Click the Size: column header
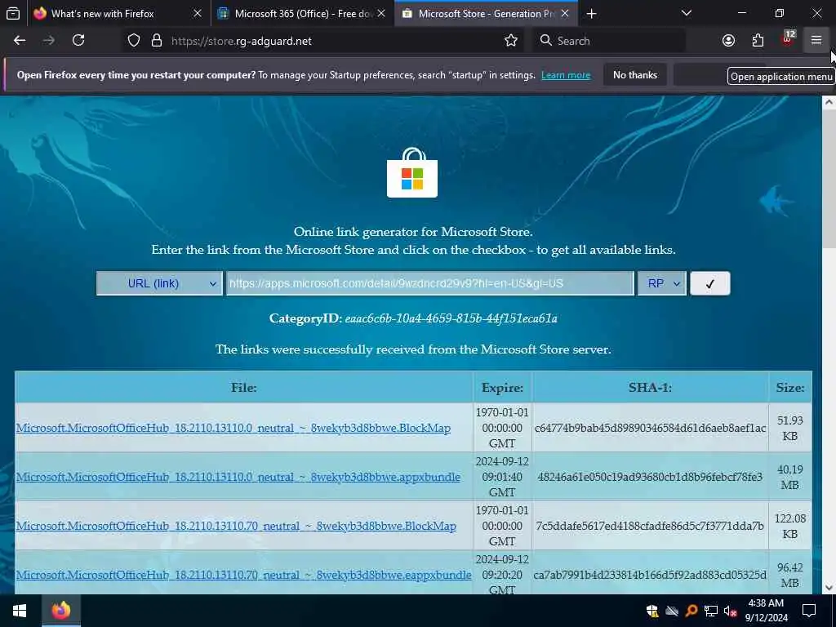Image resolution: width=836 pixels, height=627 pixels. [x=790, y=388]
